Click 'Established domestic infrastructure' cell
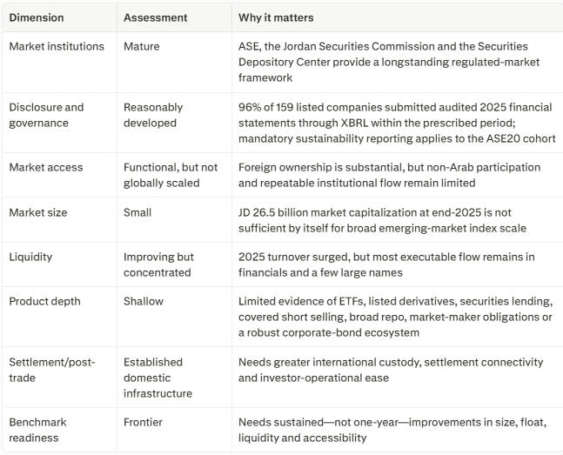This screenshot has width=563, height=455. click(x=158, y=378)
